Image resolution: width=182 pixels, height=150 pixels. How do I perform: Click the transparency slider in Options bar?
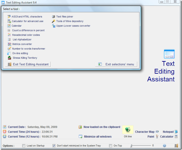[141, 145]
